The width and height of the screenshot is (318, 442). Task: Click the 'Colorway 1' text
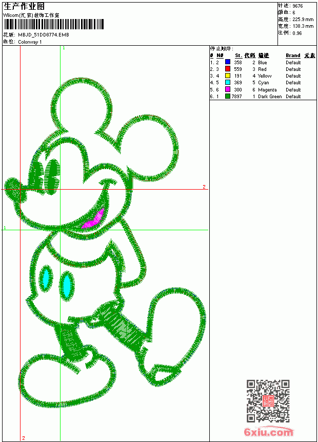(x=30, y=42)
